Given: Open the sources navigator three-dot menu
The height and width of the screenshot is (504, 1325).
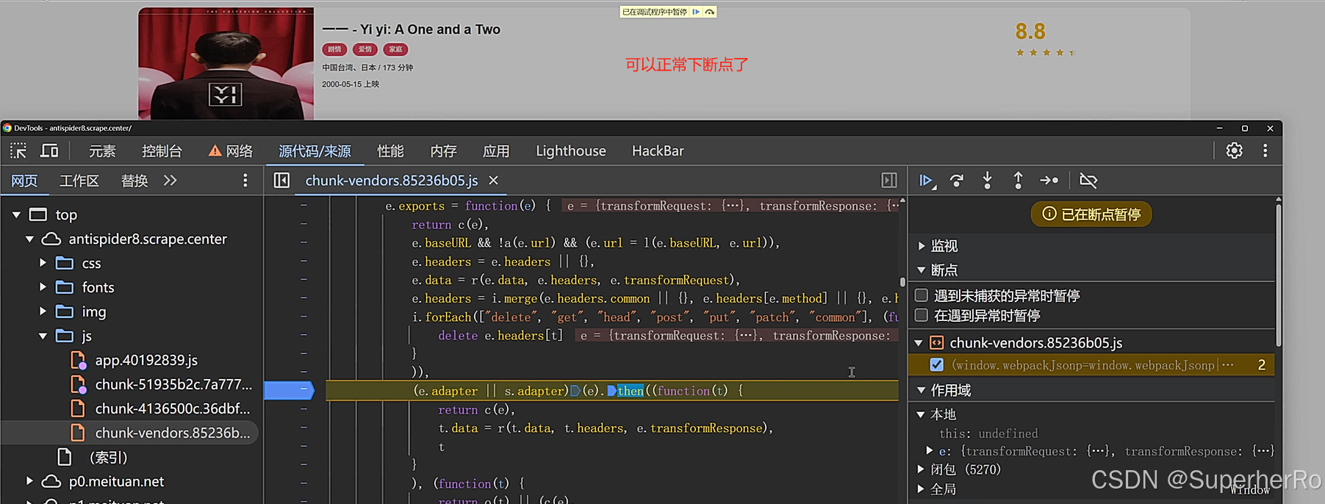Looking at the screenshot, I should coord(245,181).
